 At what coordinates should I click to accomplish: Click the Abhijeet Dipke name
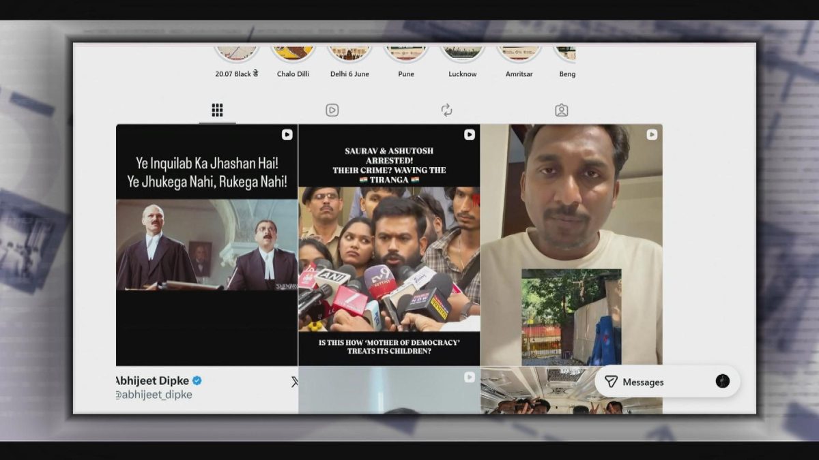point(152,381)
